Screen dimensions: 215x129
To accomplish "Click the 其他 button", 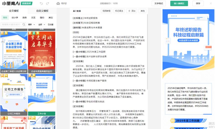I will point(143,11).
